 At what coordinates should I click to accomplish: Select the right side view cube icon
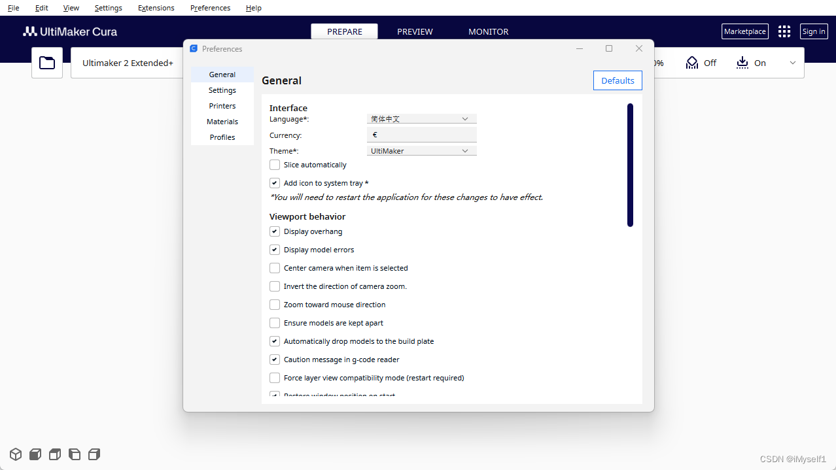(x=94, y=454)
